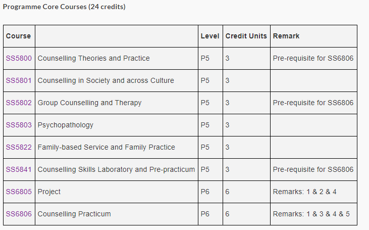Open the SS5800 course link
This screenshot has height=230, width=369.
click(19, 58)
